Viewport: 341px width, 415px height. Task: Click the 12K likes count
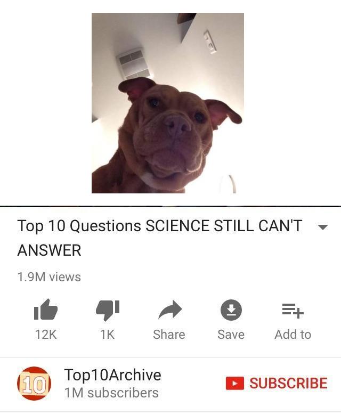(x=46, y=334)
